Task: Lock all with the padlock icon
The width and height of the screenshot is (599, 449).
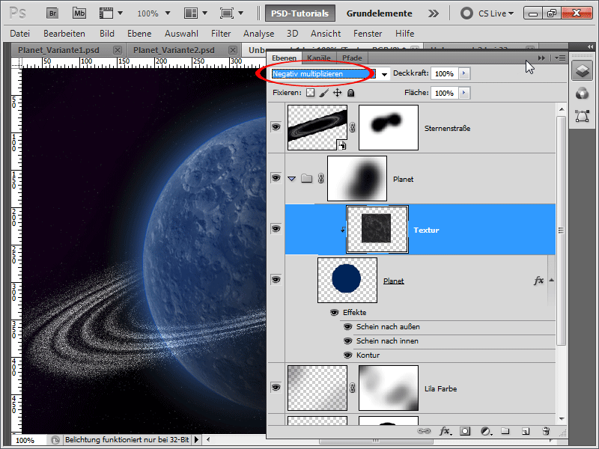Action: [350, 93]
